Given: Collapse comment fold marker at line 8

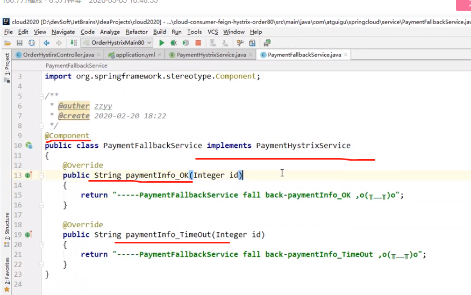Looking at the screenshot, I should point(41,125).
